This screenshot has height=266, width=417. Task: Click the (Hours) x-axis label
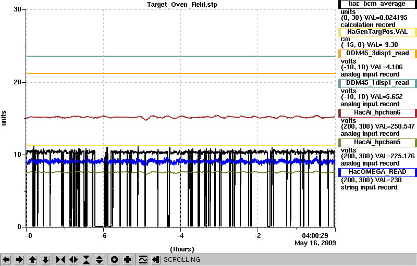pos(182,249)
